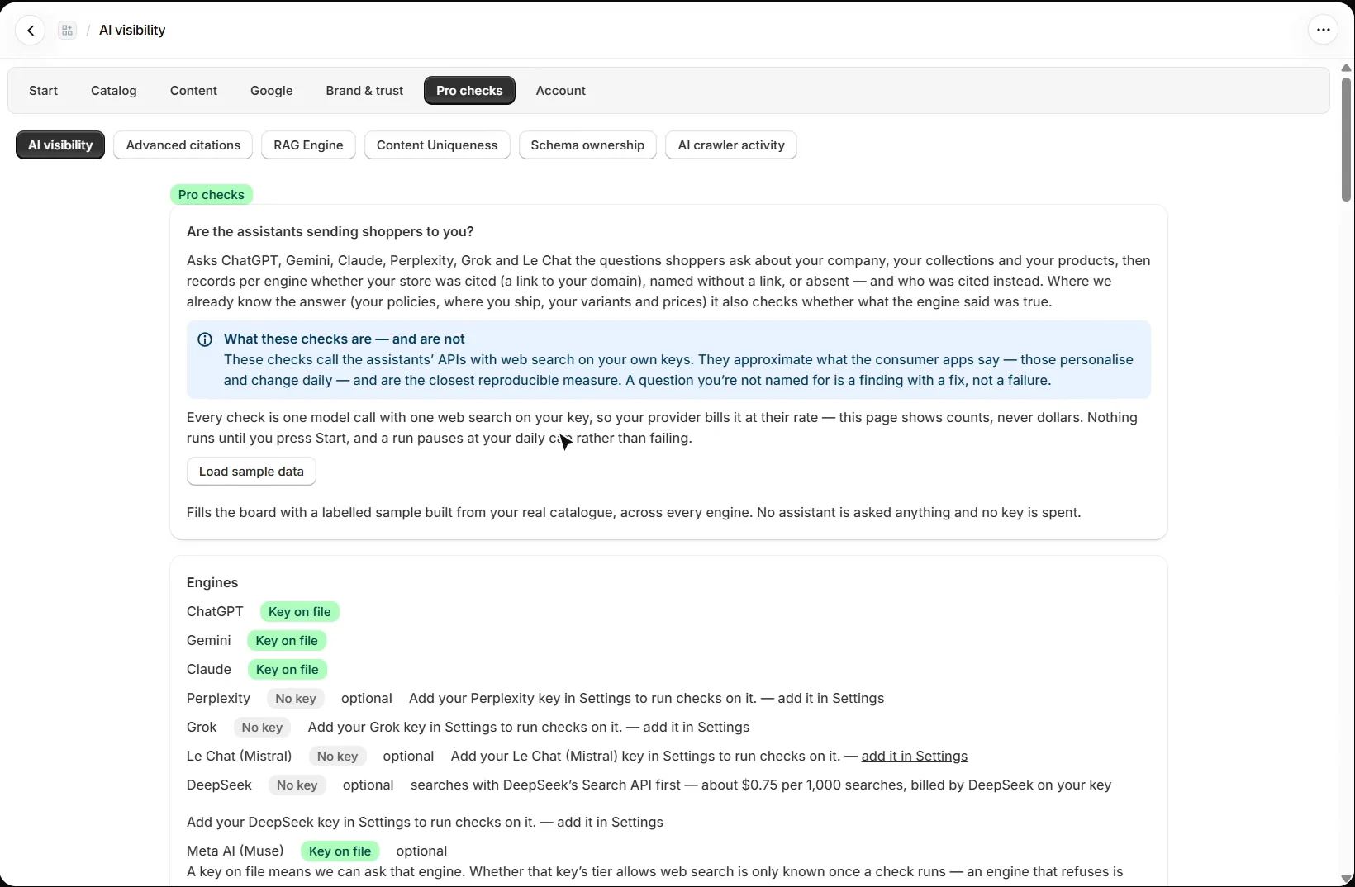Select the Google tab
The image size is (1355, 887).
pyautogui.click(x=272, y=91)
